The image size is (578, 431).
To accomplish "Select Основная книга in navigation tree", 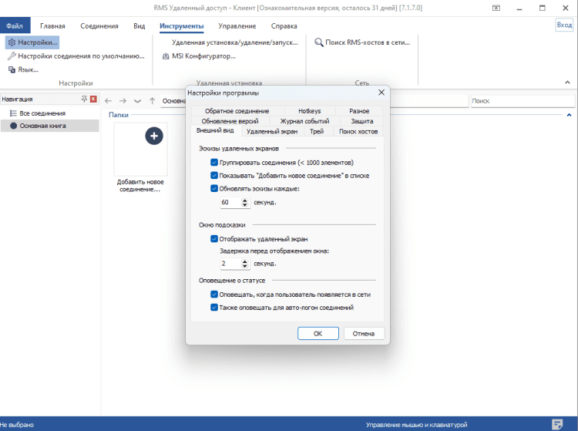I will pyautogui.click(x=50, y=126).
